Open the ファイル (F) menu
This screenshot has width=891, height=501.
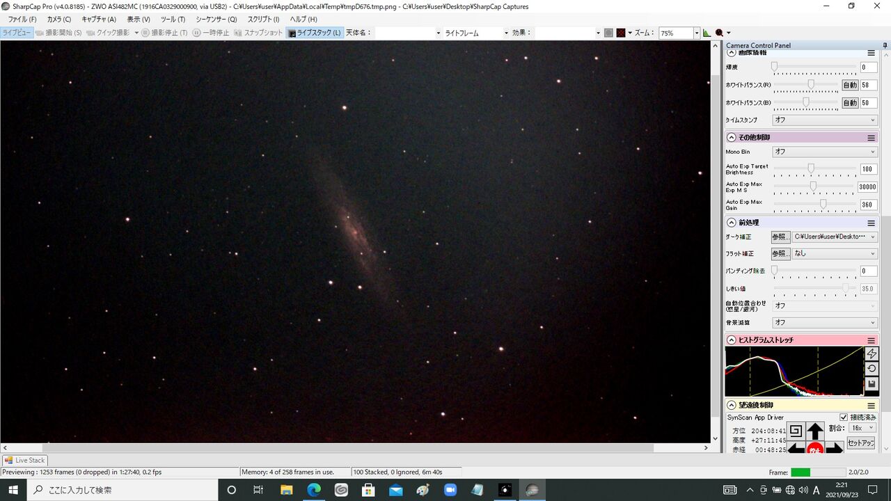[22, 19]
